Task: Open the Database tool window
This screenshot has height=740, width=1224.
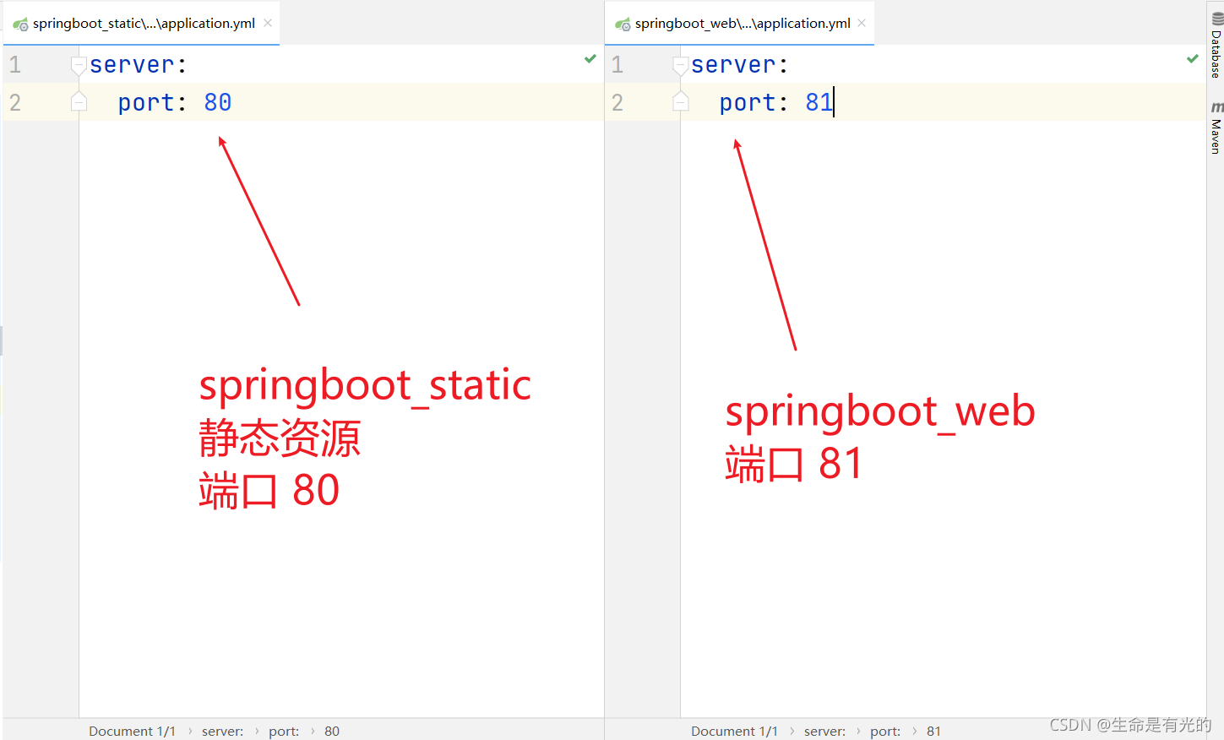Action: [x=1216, y=46]
